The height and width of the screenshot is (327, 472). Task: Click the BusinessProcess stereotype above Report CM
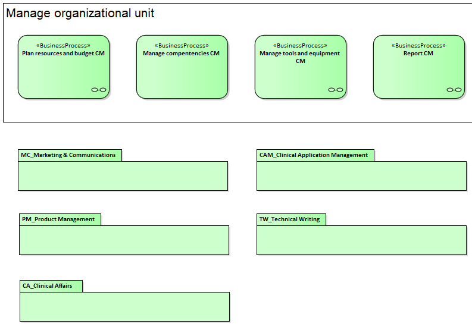418,45
